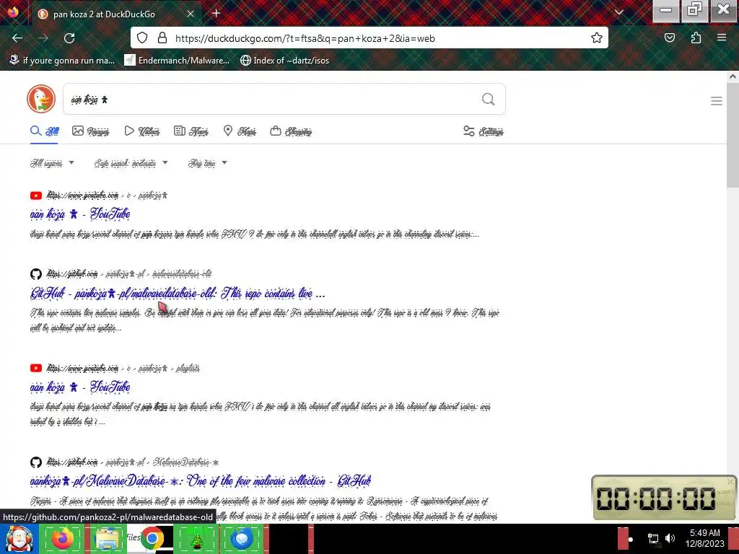
Task: Expand the Safe search: moderate dropdown
Action: (x=131, y=163)
